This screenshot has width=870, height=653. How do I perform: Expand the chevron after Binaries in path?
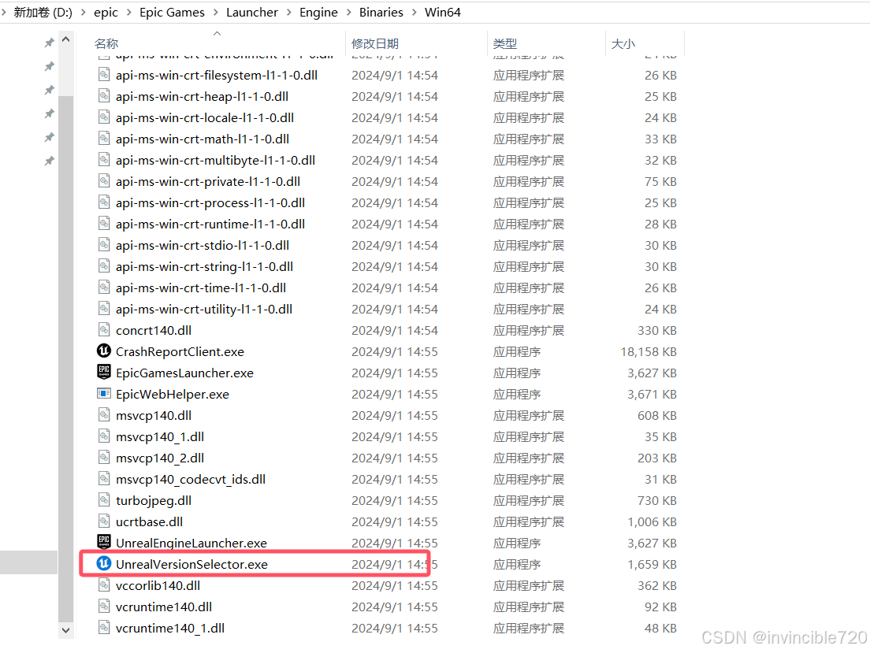click(x=414, y=12)
